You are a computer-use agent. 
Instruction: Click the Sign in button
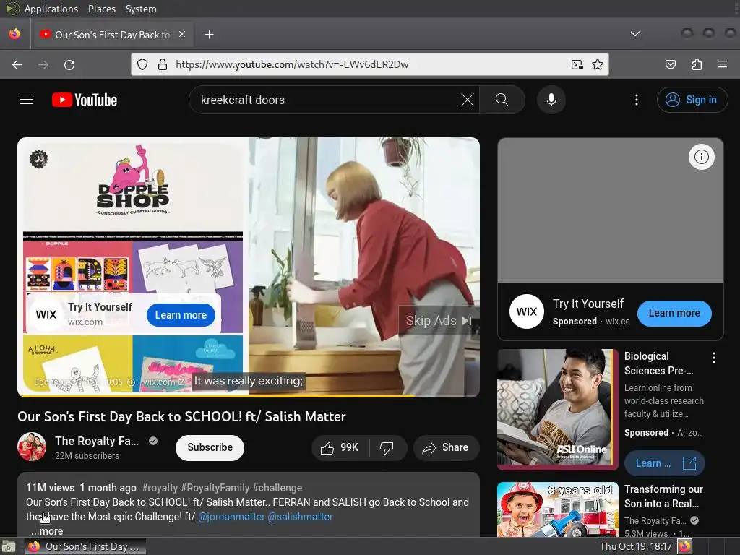click(x=692, y=100)
